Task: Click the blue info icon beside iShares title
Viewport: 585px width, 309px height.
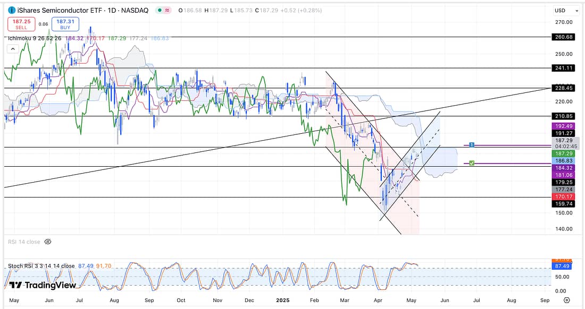Action: pos(12,11)
